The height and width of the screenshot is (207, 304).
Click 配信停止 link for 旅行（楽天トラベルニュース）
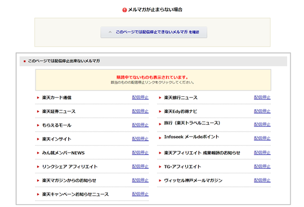(262, 124)
